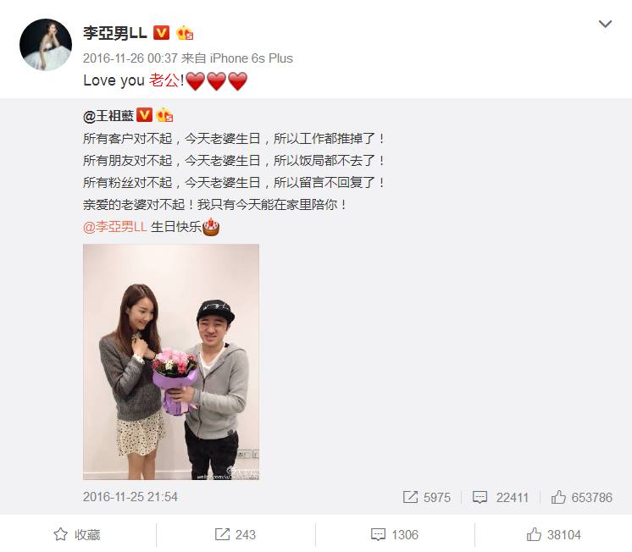
Task: Like the original post with 653786 likes
Action: pos(582,497)
